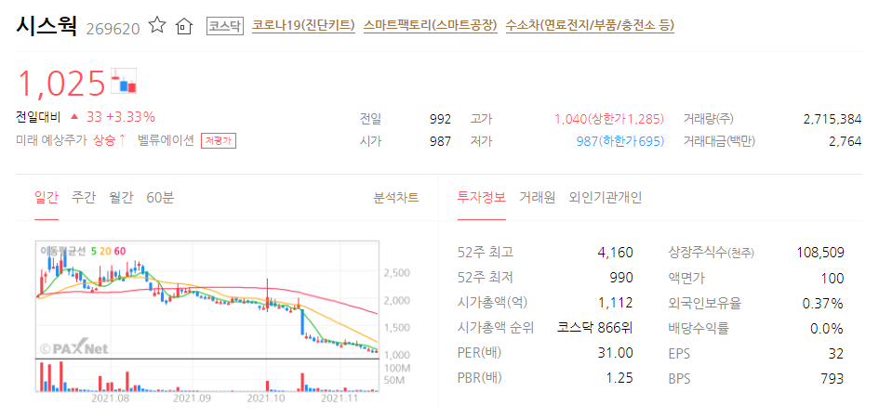Switch chart to 주간 tab
The height and width of the screenshot is (418, 879).
84,198
